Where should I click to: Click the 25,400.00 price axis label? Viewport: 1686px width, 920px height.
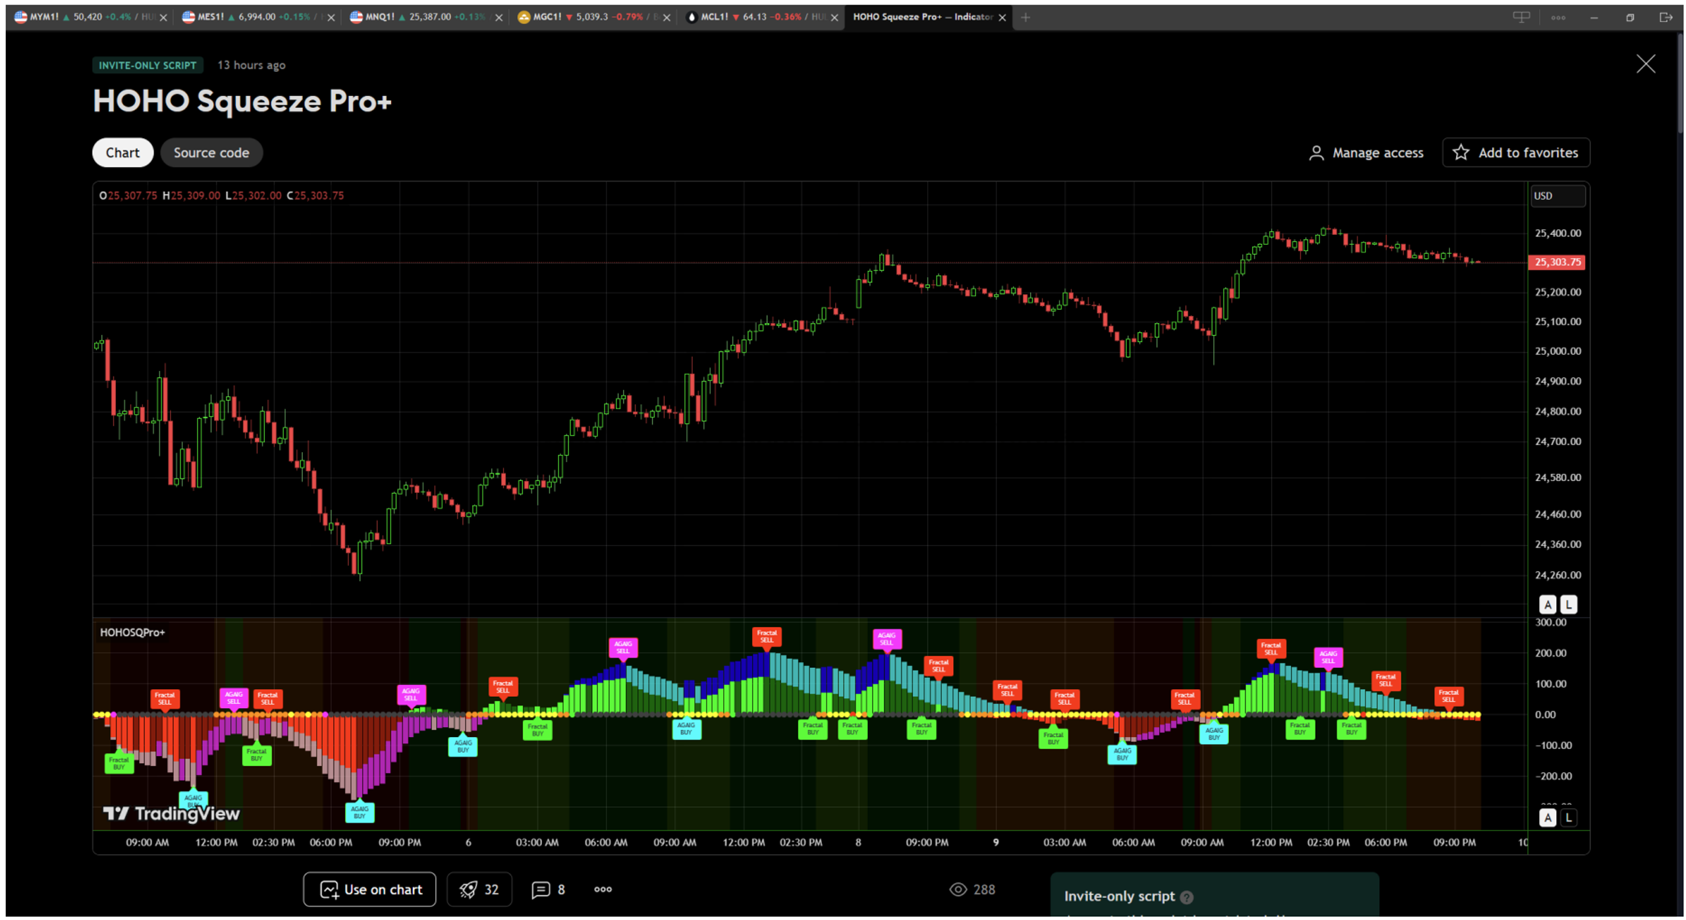point(1558,233)
